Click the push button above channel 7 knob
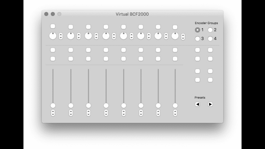Screen dimensions: 265x149 click(158, 27)
